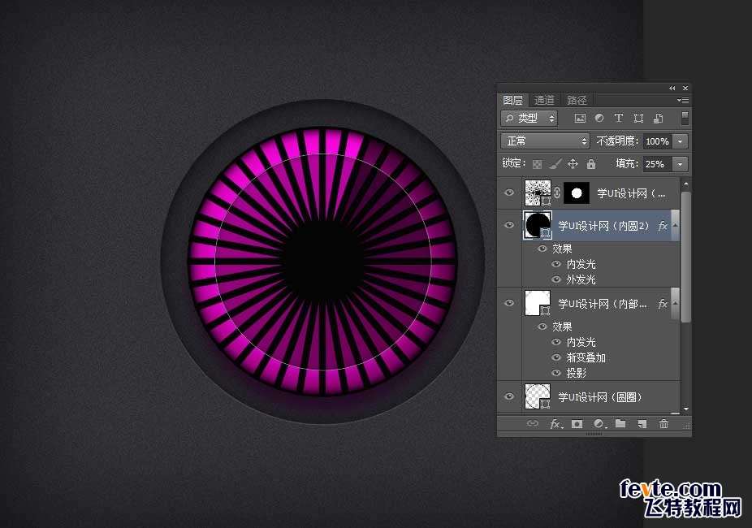Delete layer with trash icon

tap(663, 423)
